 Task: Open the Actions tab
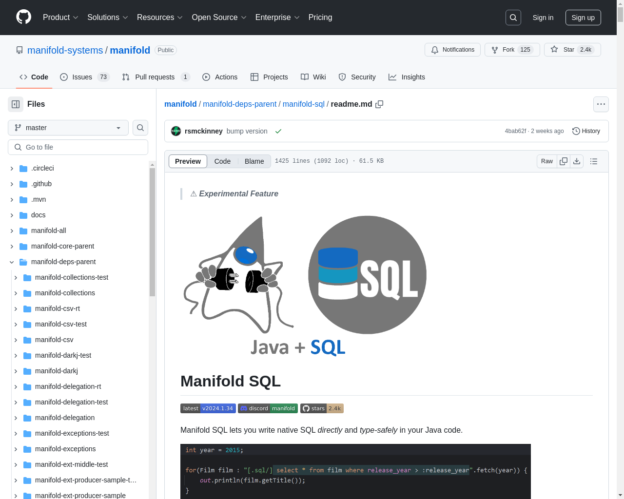[220, 77]
